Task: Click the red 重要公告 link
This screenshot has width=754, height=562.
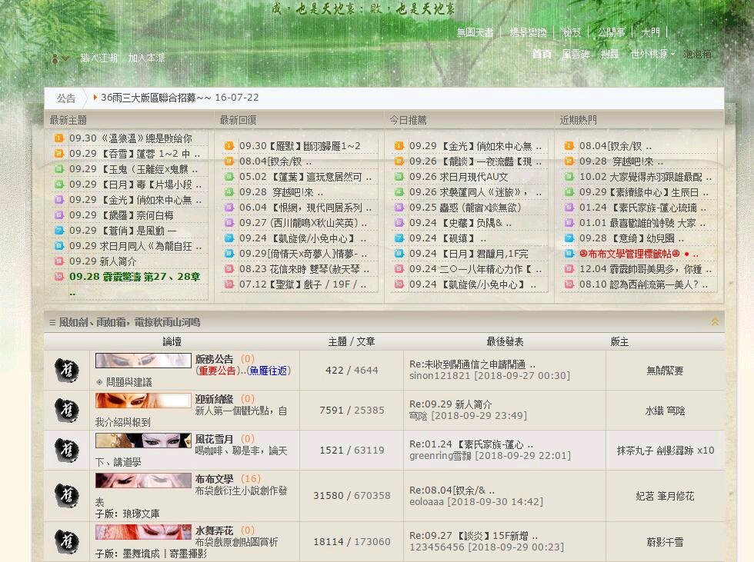Action: click(x=217, y=371)
